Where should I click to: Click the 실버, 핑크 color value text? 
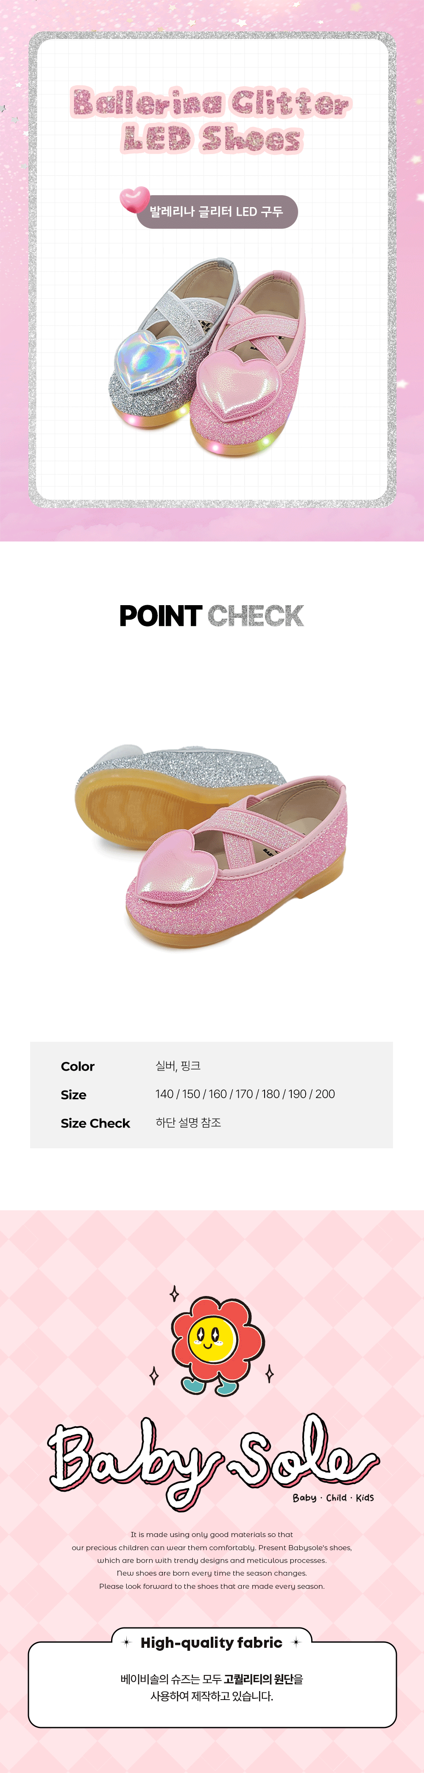[178, 1066]
